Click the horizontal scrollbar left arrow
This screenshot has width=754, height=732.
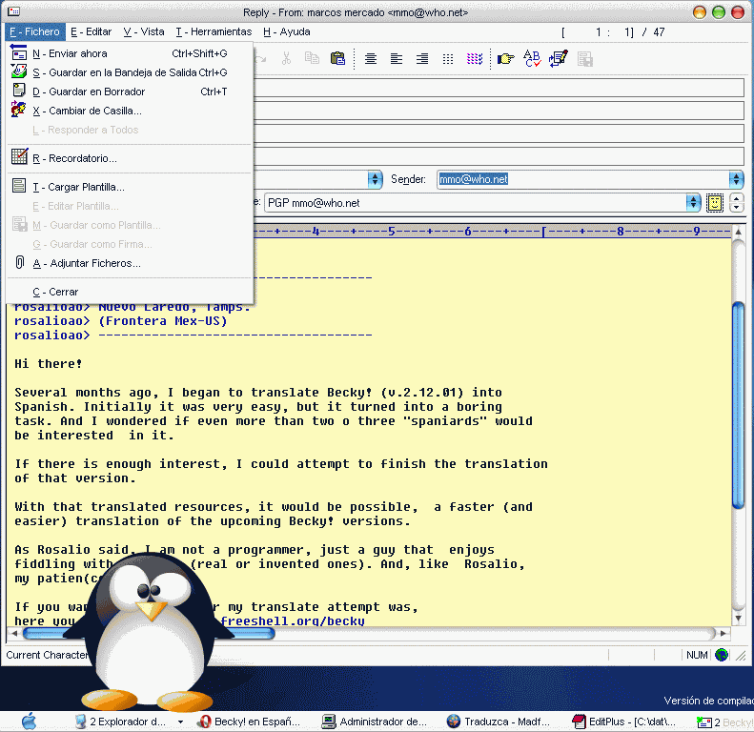point(14,634)
